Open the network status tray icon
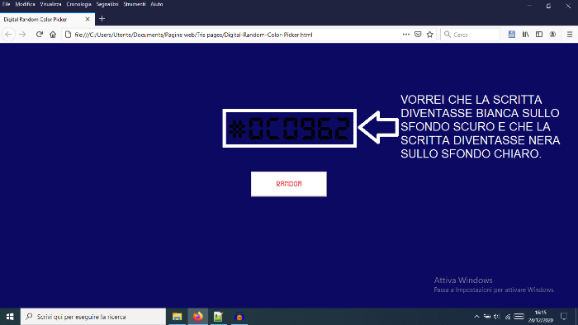Screen dimensions: 578x325 [x=508, y=317]
